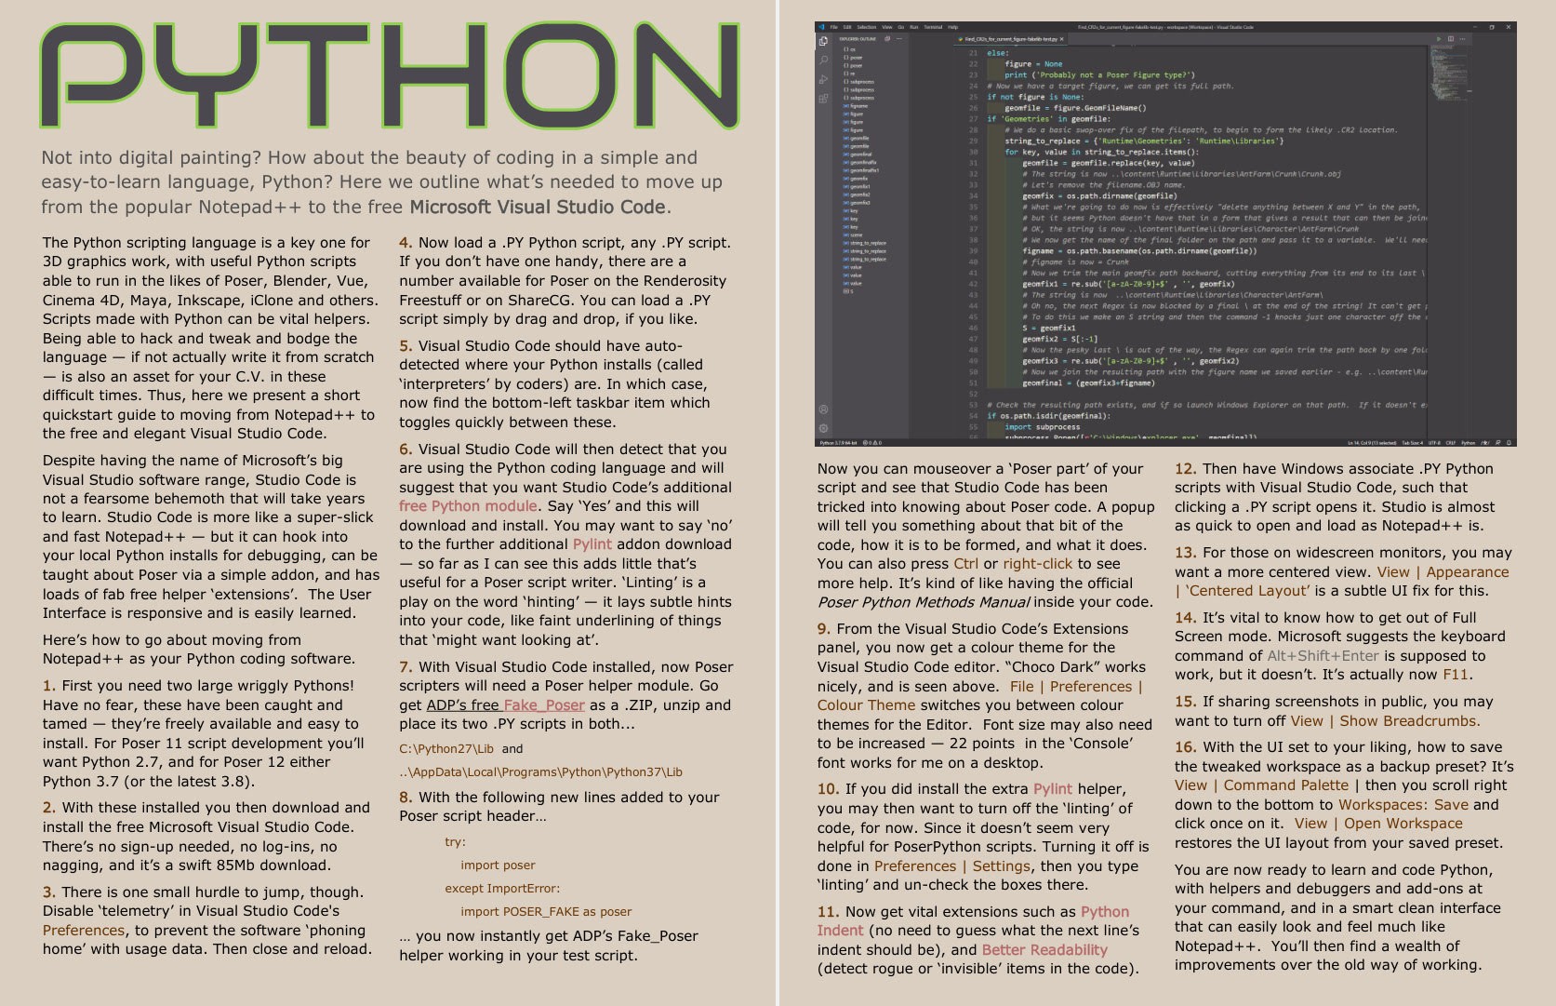
Task: Click the 'Ln 14, Col 9' status bar entry
Action: (x=1374, y=442)
